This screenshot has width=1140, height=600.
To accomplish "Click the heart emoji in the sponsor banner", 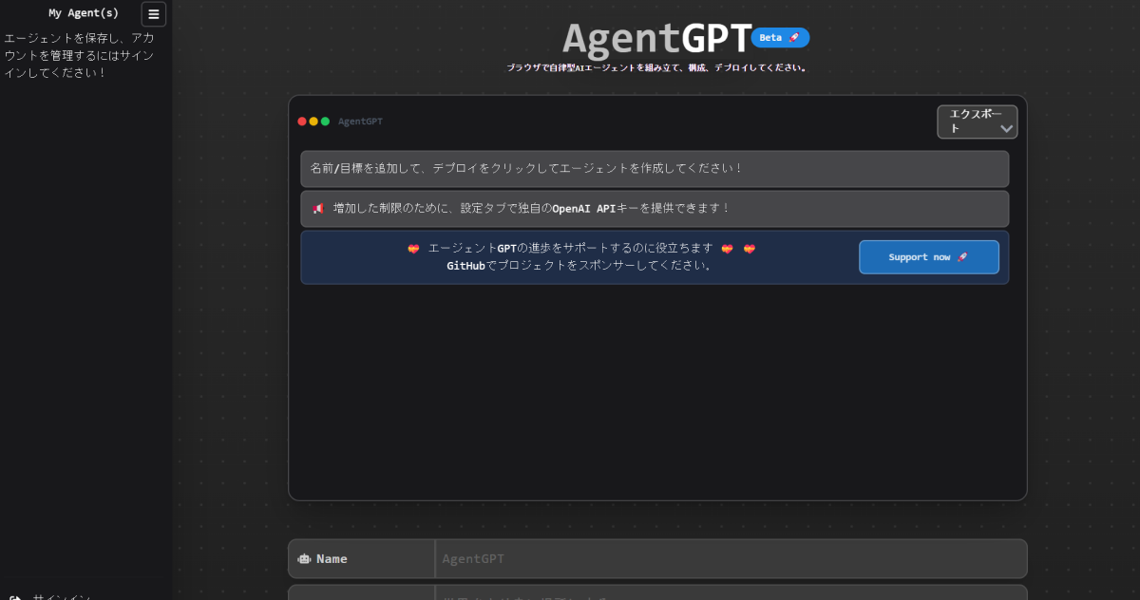I will (413, 248).
